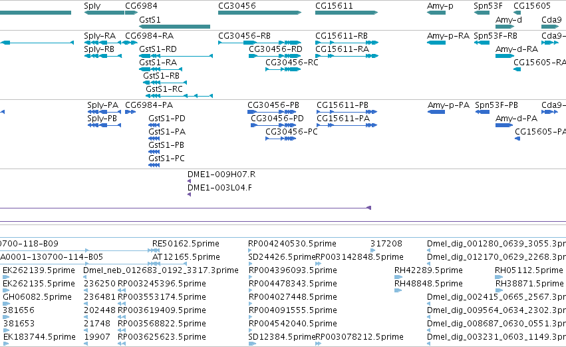The image size is (566, 347).
Task: Select EST RP003625623.5prime
Action: [x=122, y=344]
